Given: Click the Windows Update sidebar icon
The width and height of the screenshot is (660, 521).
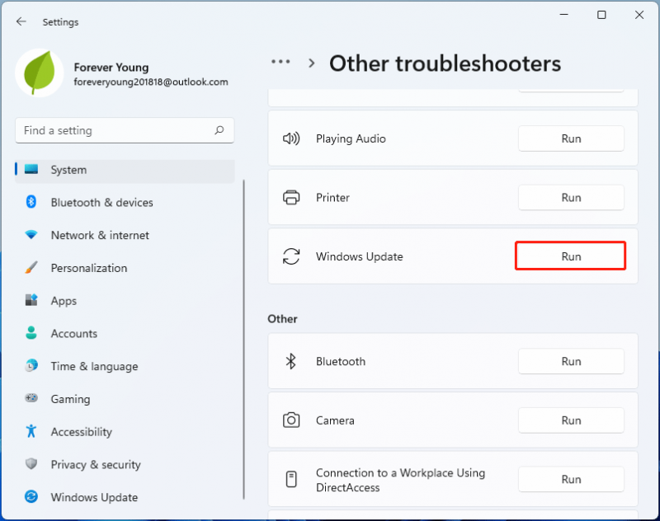Looking at the screenshot, I should [x=31, y=496].
